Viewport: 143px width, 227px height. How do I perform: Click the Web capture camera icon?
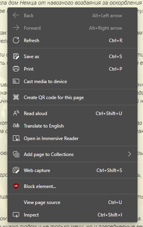click(x=16, y=170)
